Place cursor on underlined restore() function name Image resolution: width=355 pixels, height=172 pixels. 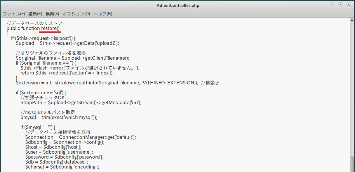click(50, 28)
